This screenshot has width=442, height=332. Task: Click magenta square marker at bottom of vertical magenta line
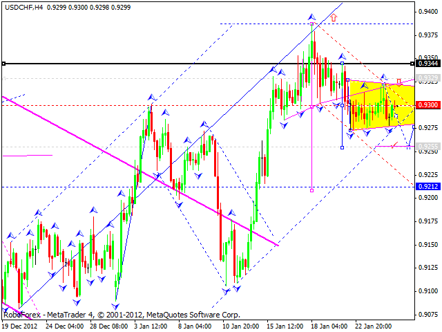click(x=311, y=191)
